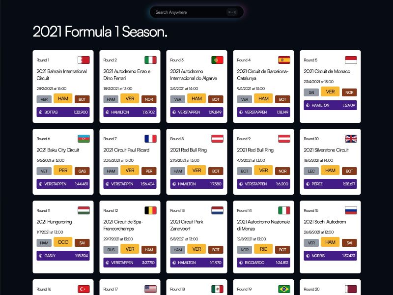This screenshot has height=295, width=393.
Task: Select the RIC chip on Monza card
Action: (263, 249)
